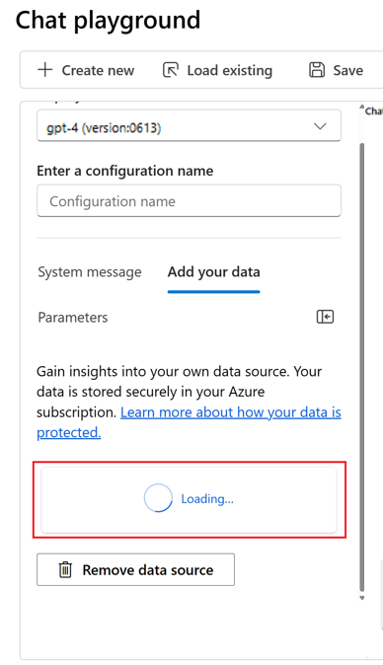Click the Loading... text in data card
Screen dimensions: 383x665
[x=207, y=499]
